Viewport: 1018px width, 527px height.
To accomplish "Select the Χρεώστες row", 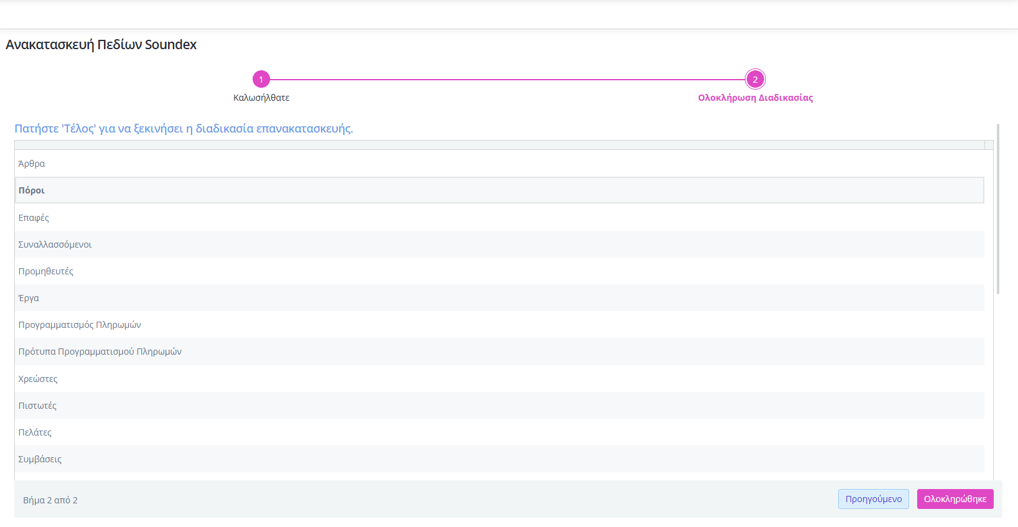I will click(500, 379).
